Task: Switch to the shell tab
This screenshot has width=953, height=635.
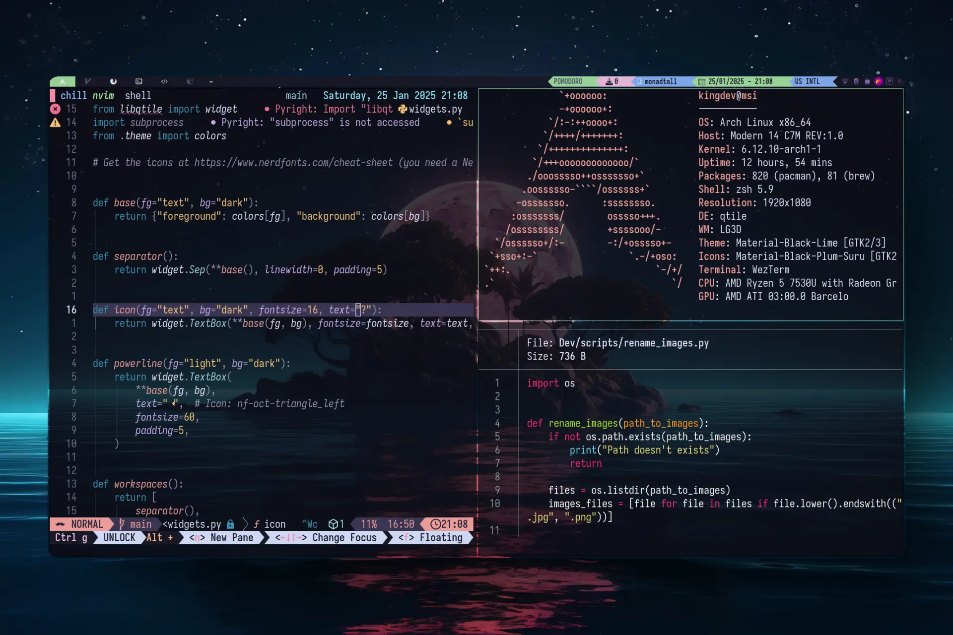Action: point(138,95)
